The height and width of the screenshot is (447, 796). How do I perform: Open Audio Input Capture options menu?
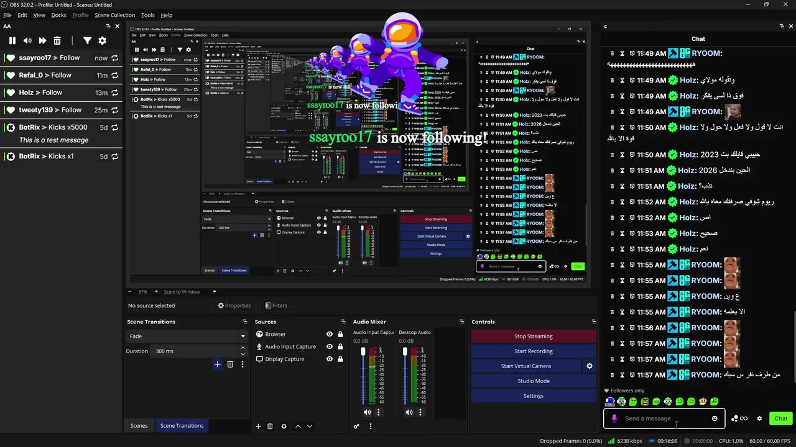379,412
